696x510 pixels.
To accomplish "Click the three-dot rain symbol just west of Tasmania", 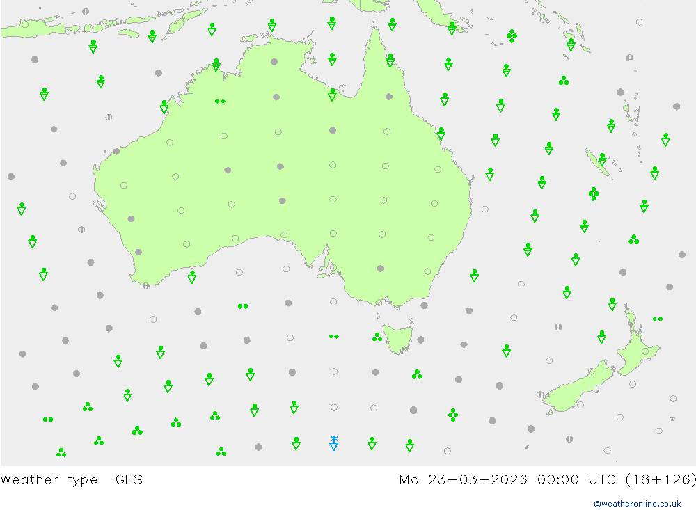I will (x=377, y=337).
